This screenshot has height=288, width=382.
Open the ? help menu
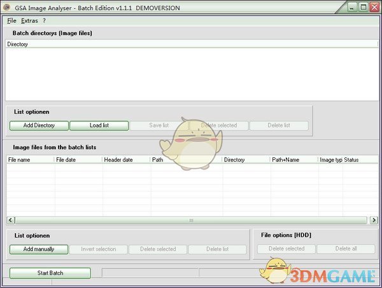point(44,21)
